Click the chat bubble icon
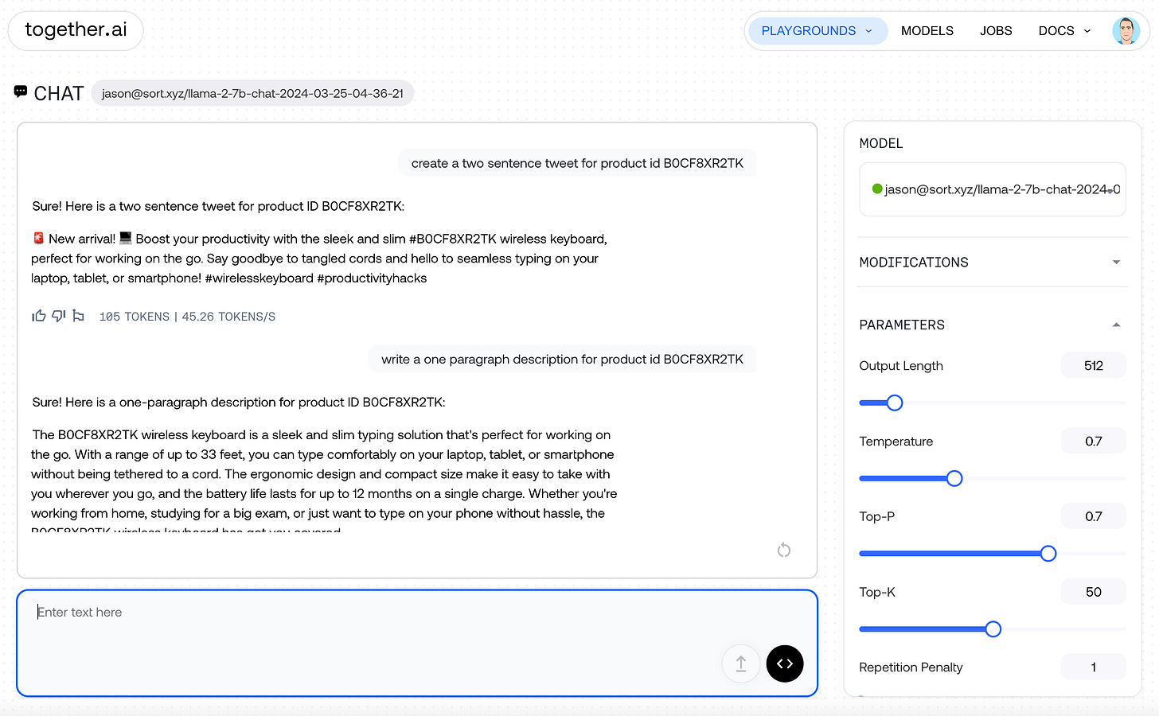1159x716 pixels. pos(21,92)
